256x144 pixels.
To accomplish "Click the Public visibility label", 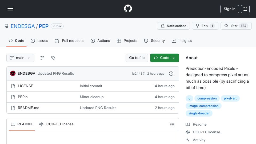I will [x=57, y=26].
